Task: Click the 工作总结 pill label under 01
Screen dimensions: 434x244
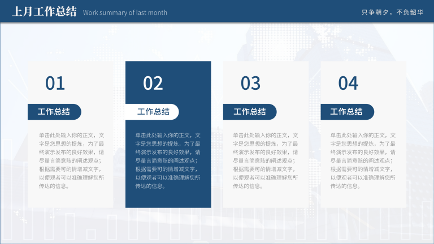Action: [x=54, y=112]
